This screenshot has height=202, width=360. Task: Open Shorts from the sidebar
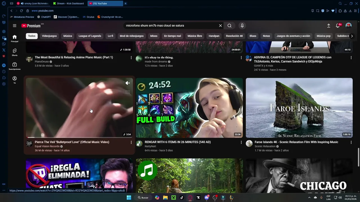(15, 52)
